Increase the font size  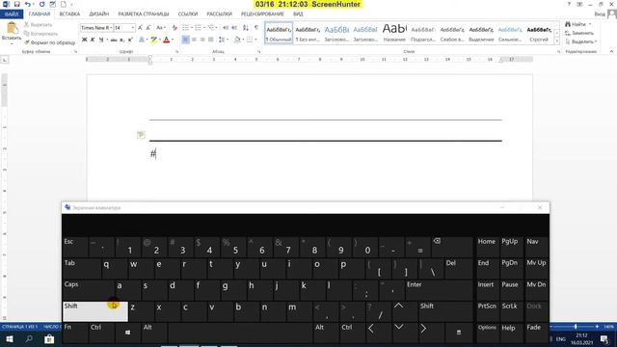coord(140,28)
